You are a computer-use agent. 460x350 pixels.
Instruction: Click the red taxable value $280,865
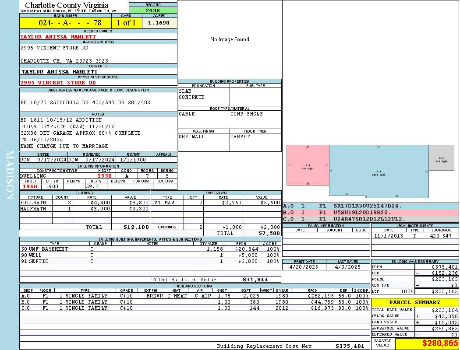(440, 343)
